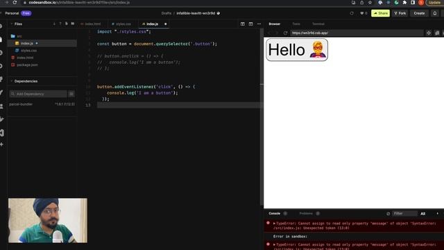
Task: Click the Hello button in preview
Action: tap(297, 50)
